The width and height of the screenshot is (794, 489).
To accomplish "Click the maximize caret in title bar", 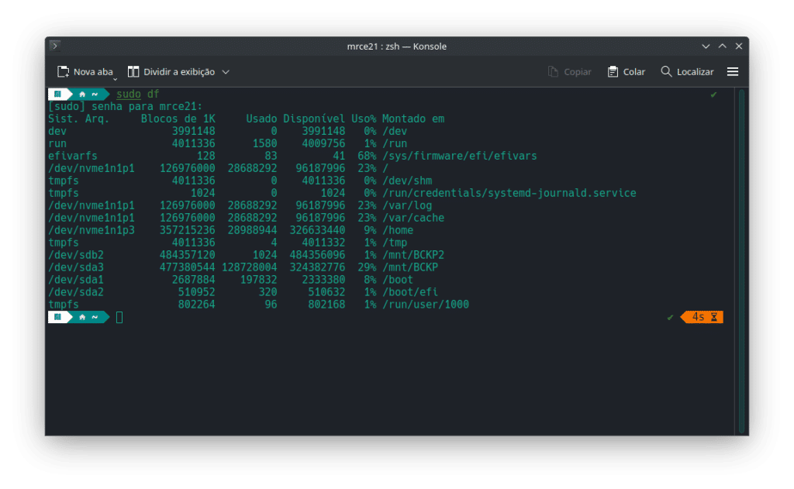I will click(x=723, y=46).
